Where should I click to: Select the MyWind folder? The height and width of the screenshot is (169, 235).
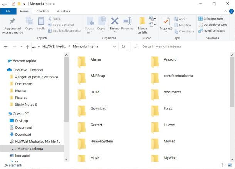tap(164, 159)
